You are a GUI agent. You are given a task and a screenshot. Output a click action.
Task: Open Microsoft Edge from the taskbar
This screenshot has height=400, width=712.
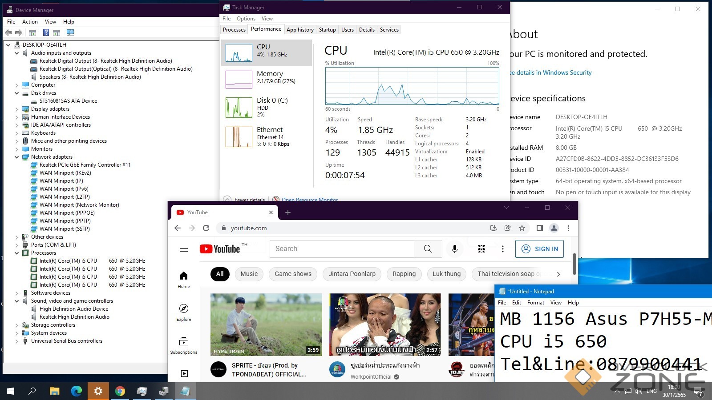pyautogui.click(x=77, y=391)
